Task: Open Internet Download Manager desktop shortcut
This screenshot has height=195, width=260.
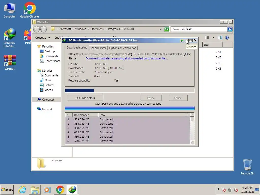Action: point(10,38)
